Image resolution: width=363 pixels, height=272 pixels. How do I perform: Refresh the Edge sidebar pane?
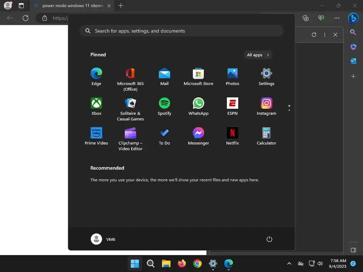click(314, 35)
